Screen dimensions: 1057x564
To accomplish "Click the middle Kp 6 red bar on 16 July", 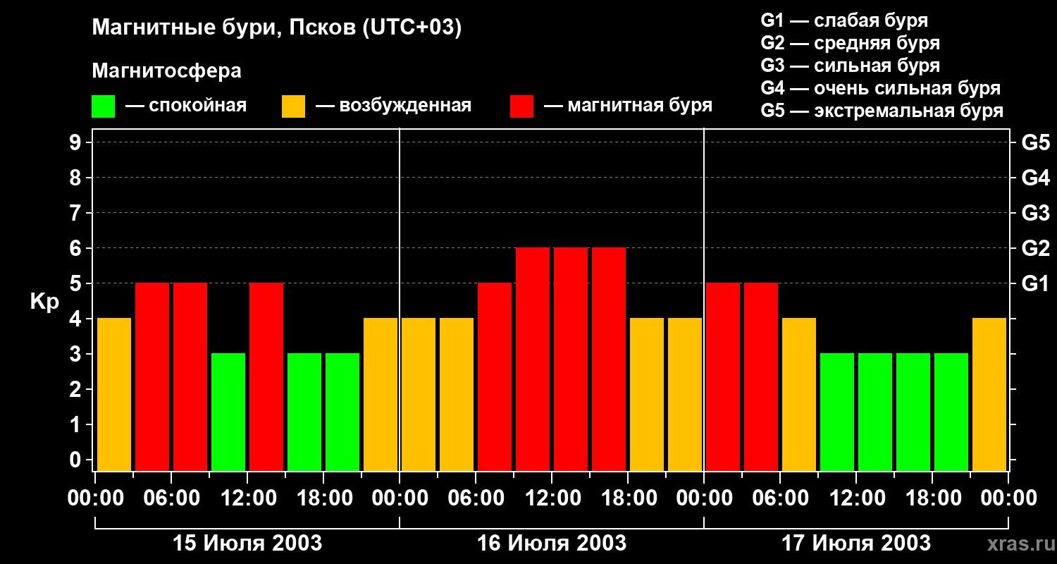I will 571,359.
